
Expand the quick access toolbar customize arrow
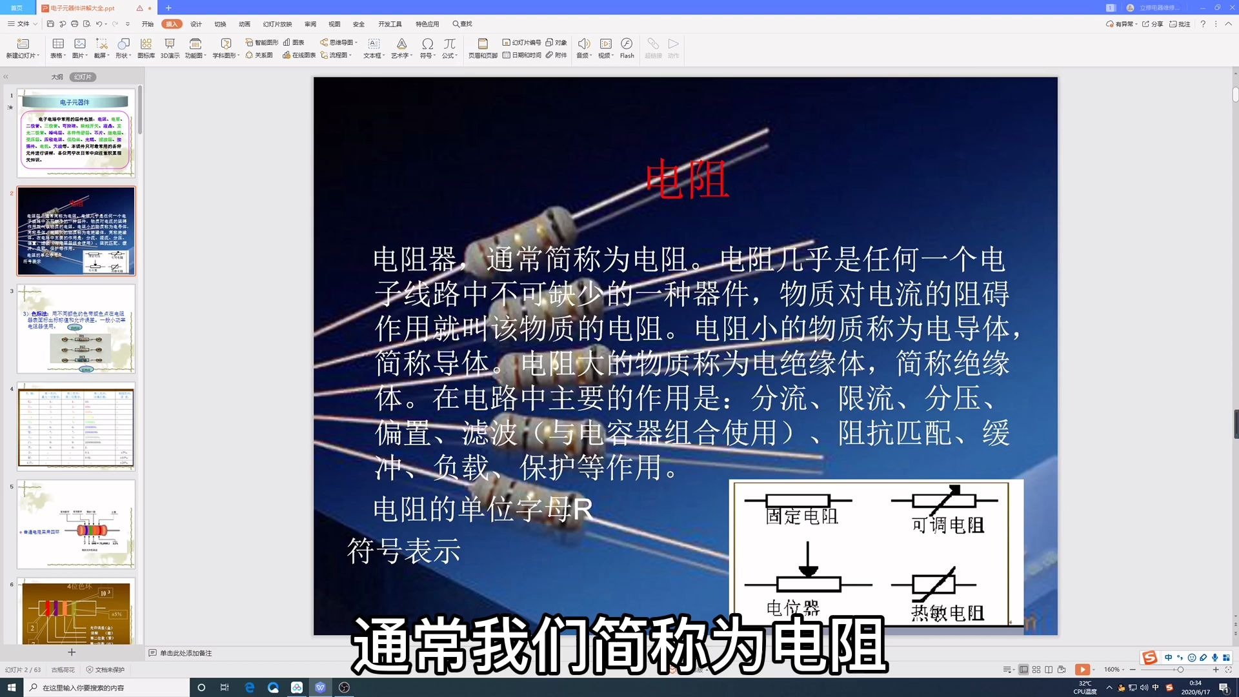[127, 24]
